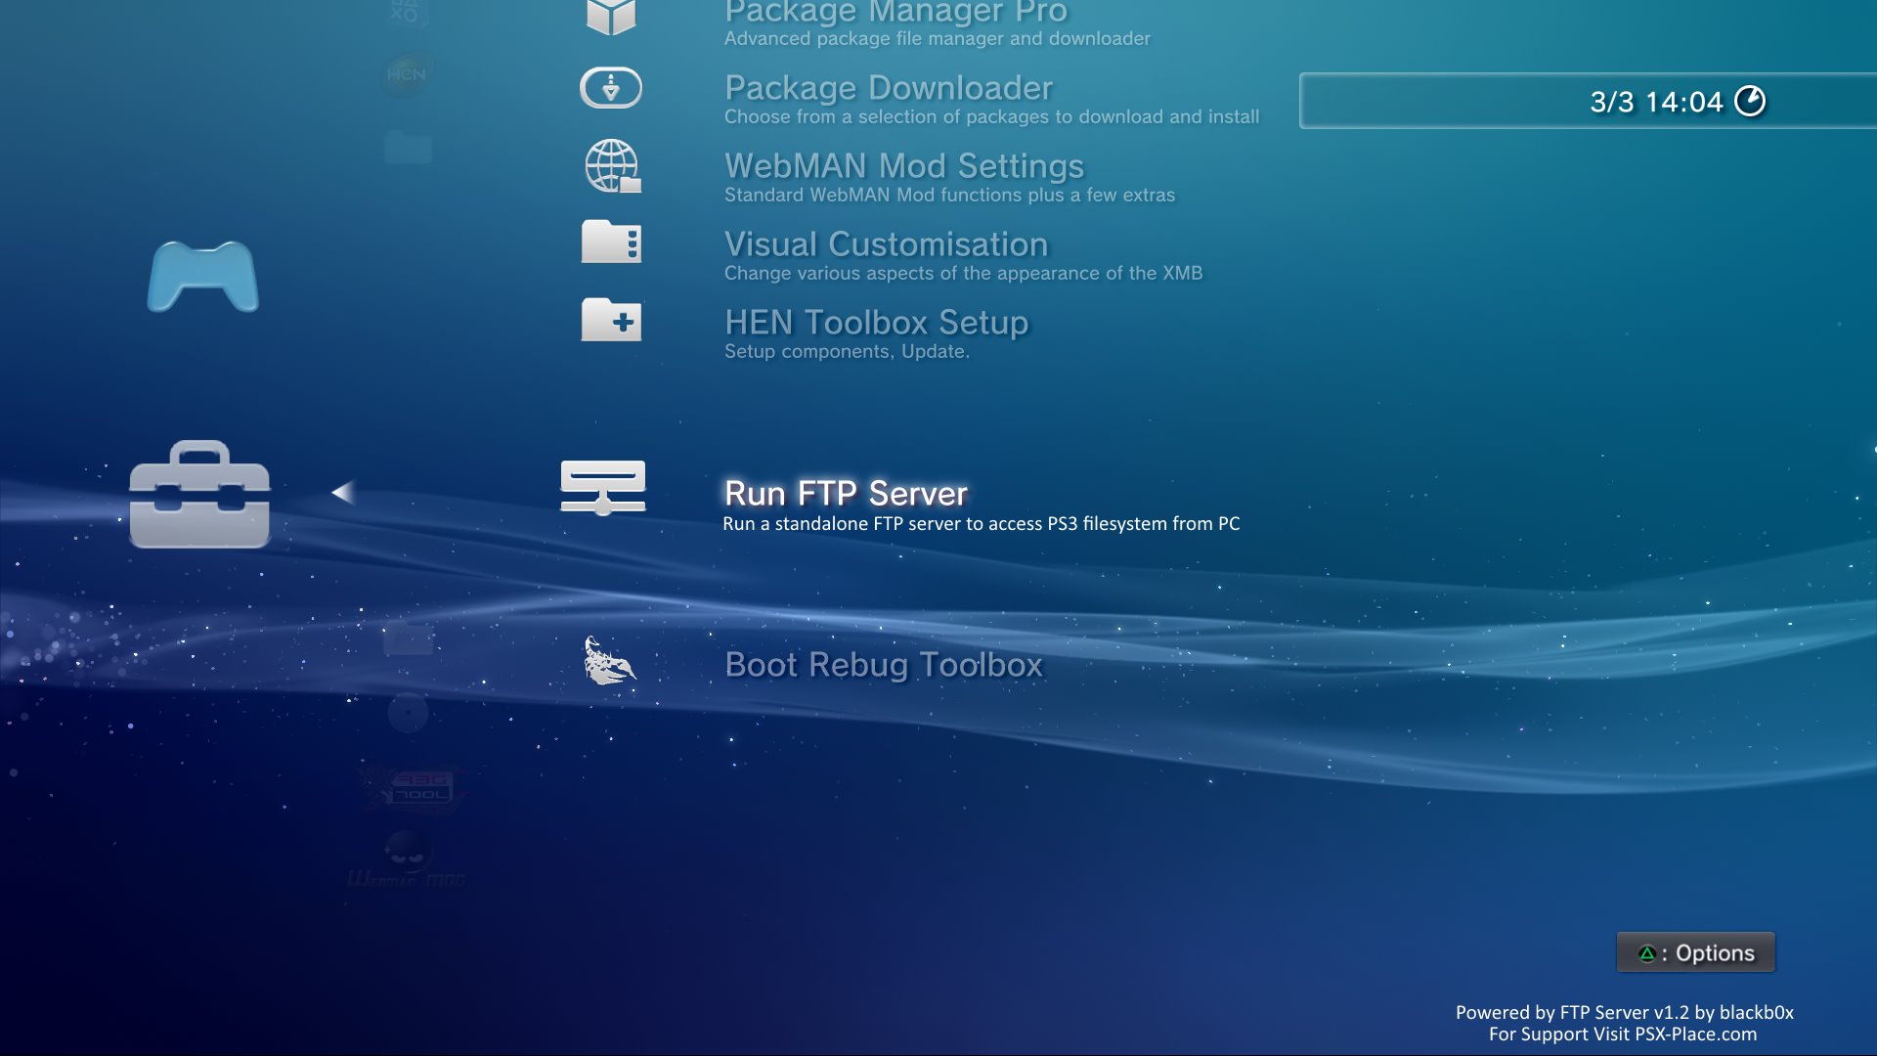Select HEN Toolbox Setup entry

click(x=876, y=322)
